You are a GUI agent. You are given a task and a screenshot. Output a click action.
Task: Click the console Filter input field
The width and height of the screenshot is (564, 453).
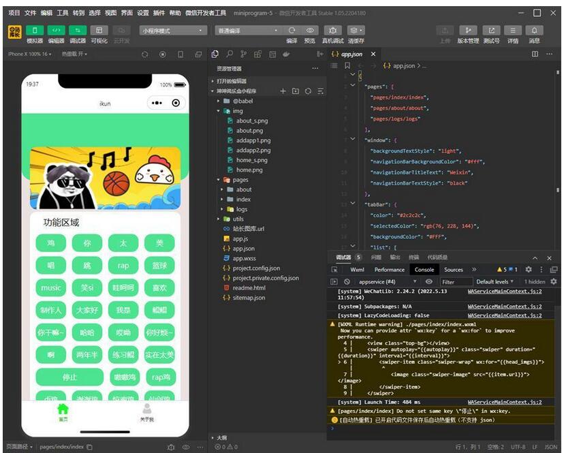454,281
